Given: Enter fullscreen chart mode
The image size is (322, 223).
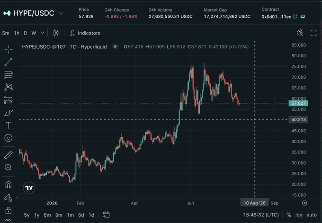Looking at the screenshot, I should click(x=313, y=33).
